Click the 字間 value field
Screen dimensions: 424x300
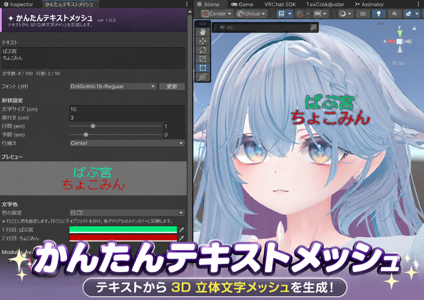pos(174,135)
